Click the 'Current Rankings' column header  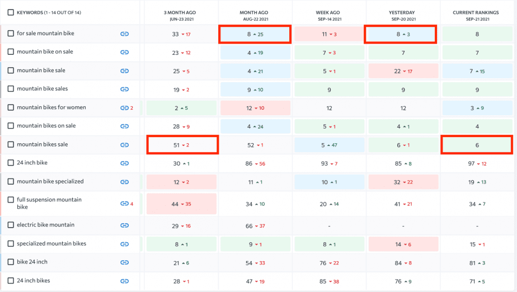click(476, 16)
